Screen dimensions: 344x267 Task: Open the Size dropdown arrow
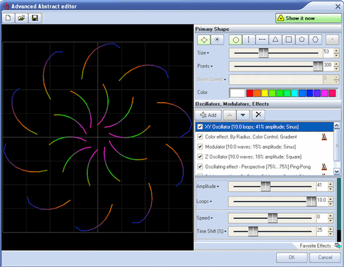208,53
